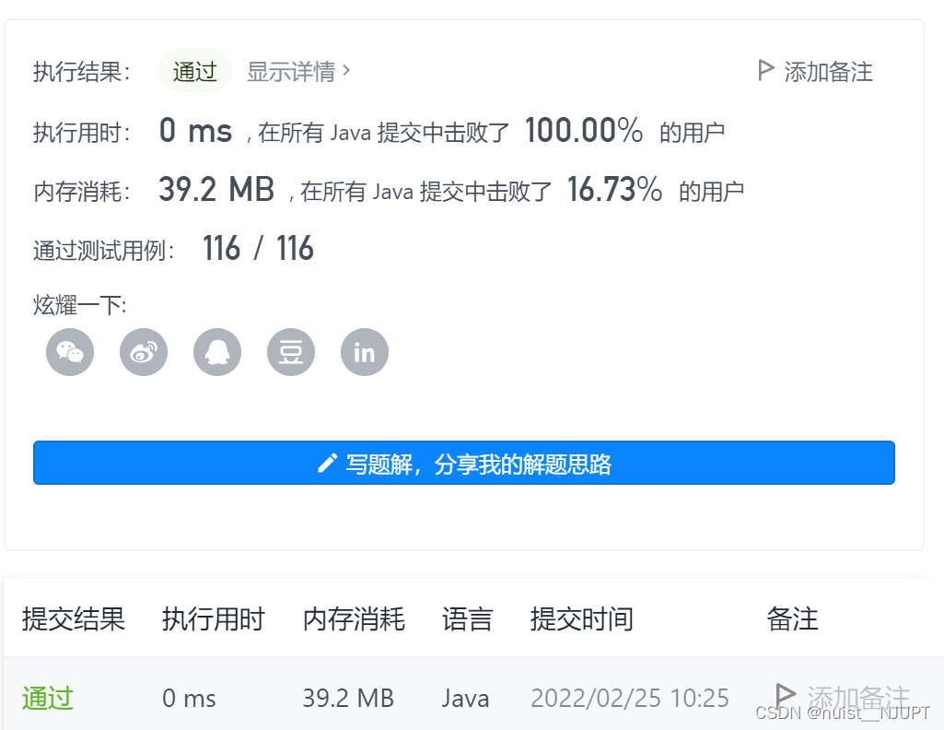944x730 pixels.
Task: Share results via the Weibo icon
Action: [x=143, y=351]
